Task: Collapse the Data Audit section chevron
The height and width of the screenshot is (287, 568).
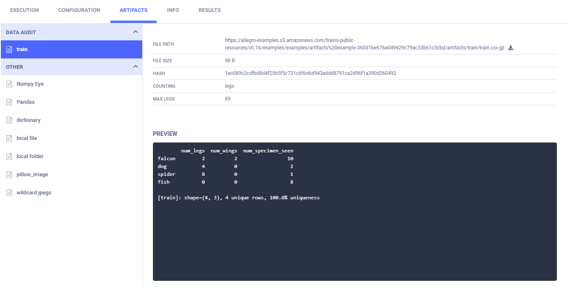Action: click(x=135, y=32)
